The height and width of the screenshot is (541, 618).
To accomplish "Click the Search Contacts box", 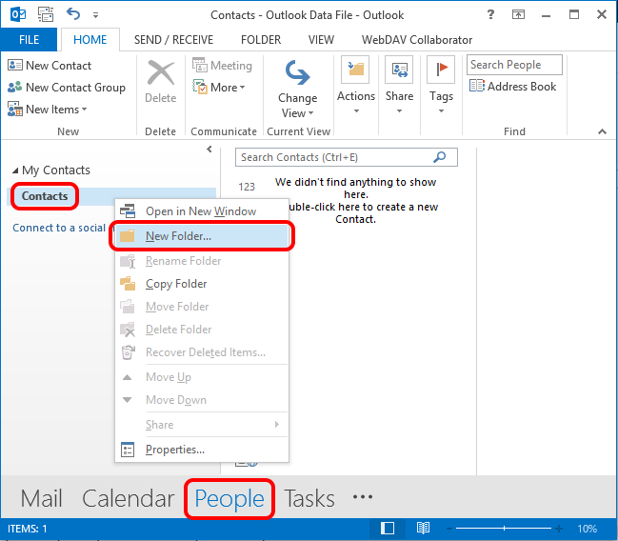I will [347, 157].
